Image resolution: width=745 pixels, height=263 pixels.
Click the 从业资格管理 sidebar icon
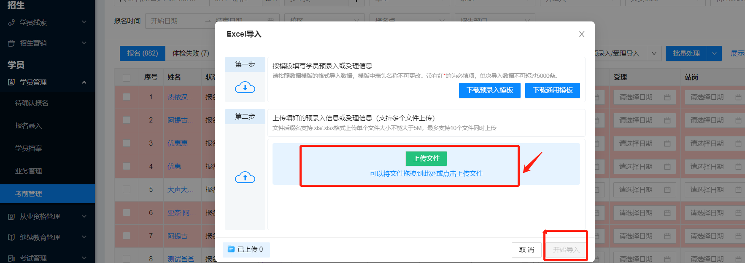[11, 216]
